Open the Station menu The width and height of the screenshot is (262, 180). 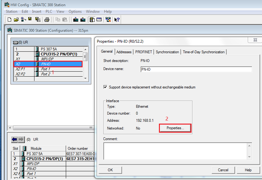(x=11, y=12)
